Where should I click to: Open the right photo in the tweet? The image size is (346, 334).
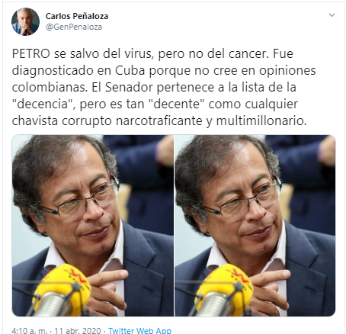pyautogui.click(x=255, y=226)
